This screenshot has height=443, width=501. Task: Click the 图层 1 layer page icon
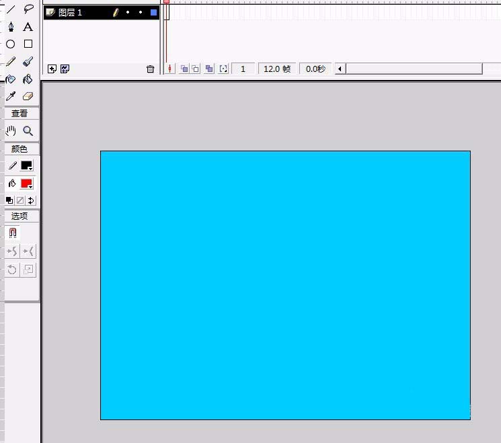(x=50, y=13)
